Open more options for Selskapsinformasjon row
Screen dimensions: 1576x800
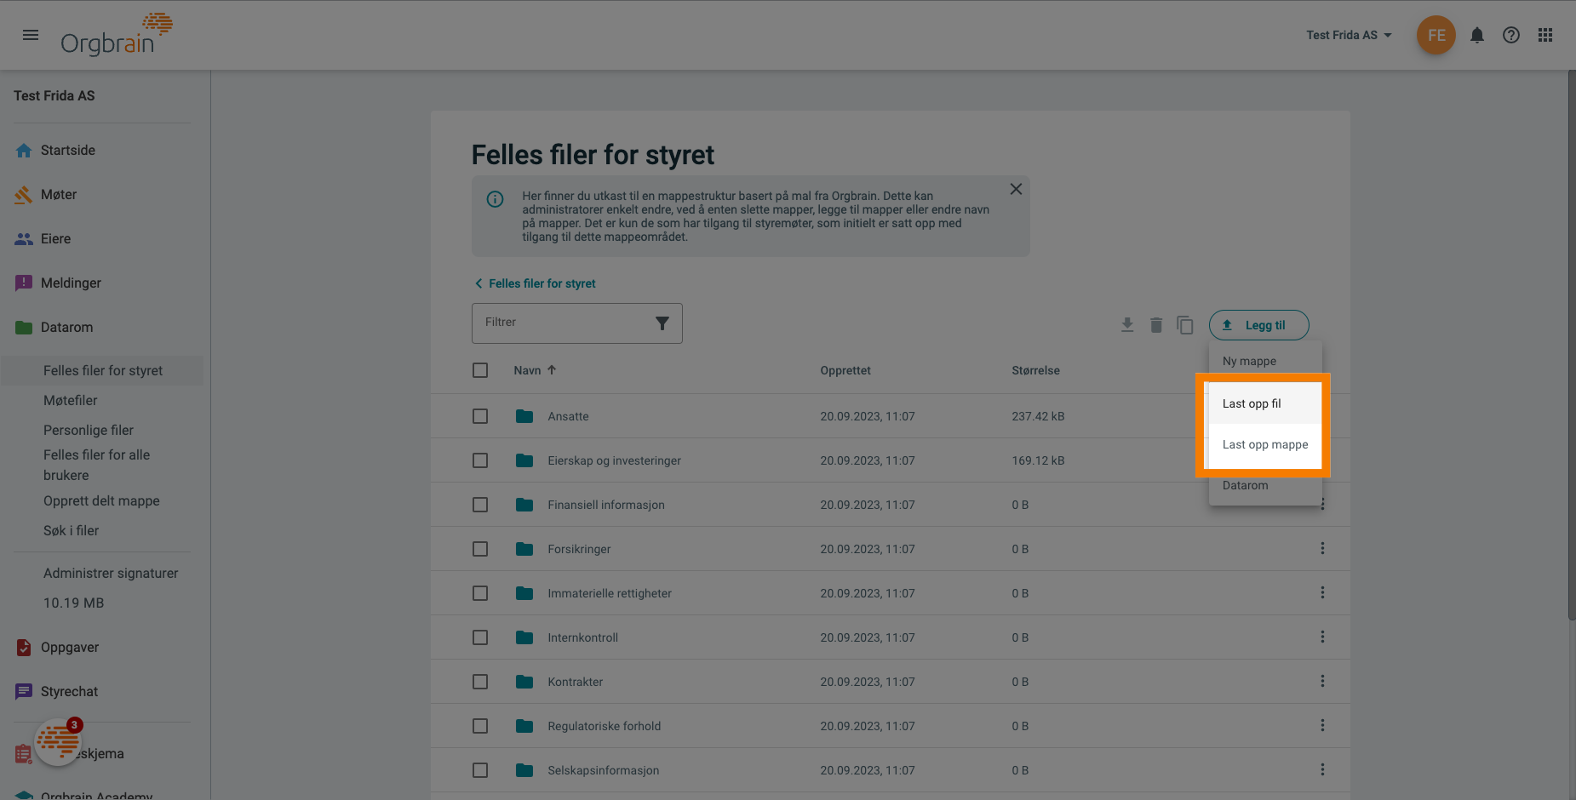click(1322, 770)
